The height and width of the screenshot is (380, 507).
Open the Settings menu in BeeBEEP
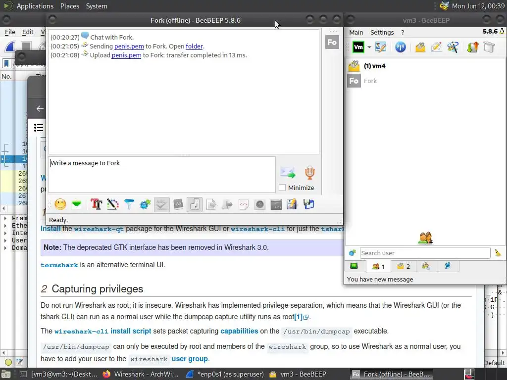click(382, 32)
